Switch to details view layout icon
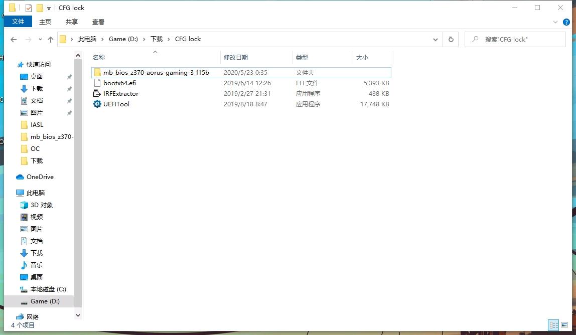 pos(553,324)
